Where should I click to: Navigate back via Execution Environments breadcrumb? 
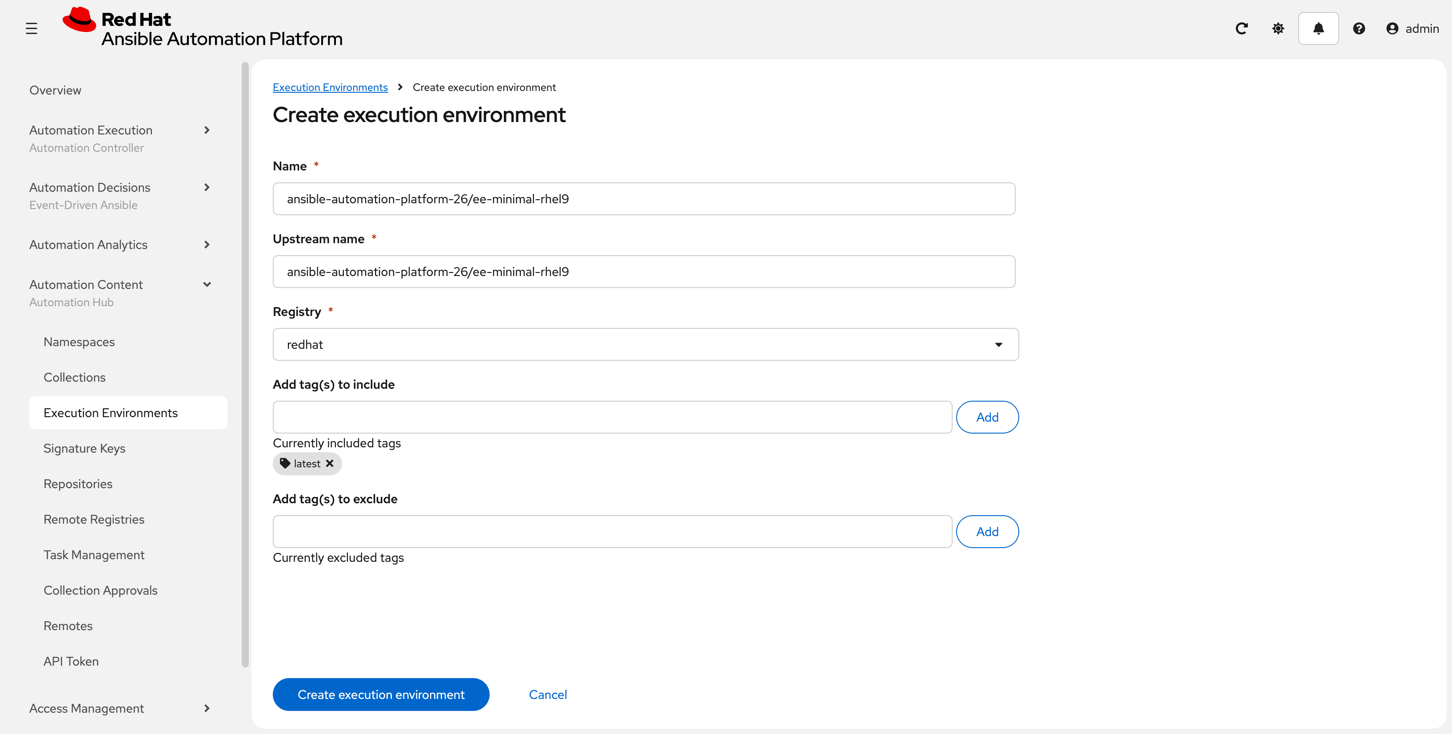(330, 87)
